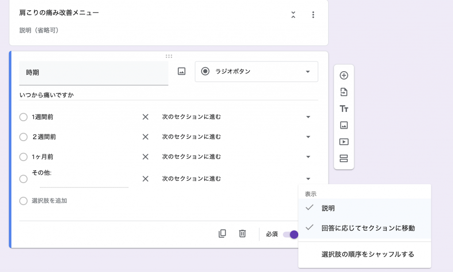
Task: Delete the question with trash icon
Action: [242, 234]
